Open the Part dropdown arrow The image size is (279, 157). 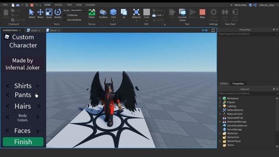tap(113, 20)
